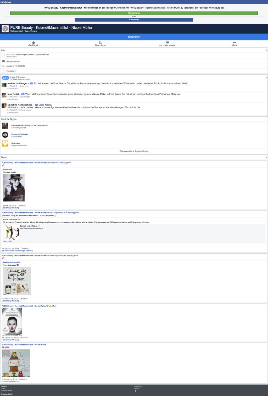Click the Gefällt mir thumbs-up icon

pos(33,43)
